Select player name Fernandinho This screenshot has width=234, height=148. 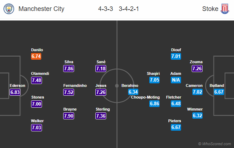[x=75, y=85]
